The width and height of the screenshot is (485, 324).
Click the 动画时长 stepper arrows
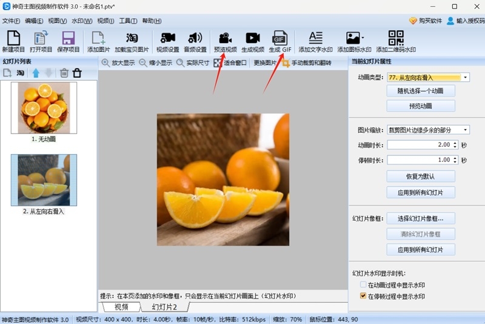coord(455,145)
